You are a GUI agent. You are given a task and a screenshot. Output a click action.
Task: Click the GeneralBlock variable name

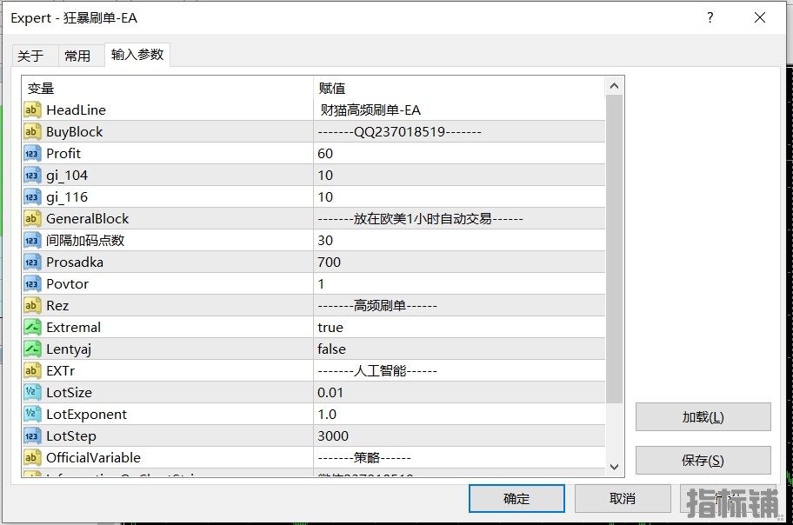(88, 218)
